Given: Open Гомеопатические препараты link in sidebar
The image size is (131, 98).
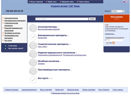Looking at the screenshot, I should 11,24.
